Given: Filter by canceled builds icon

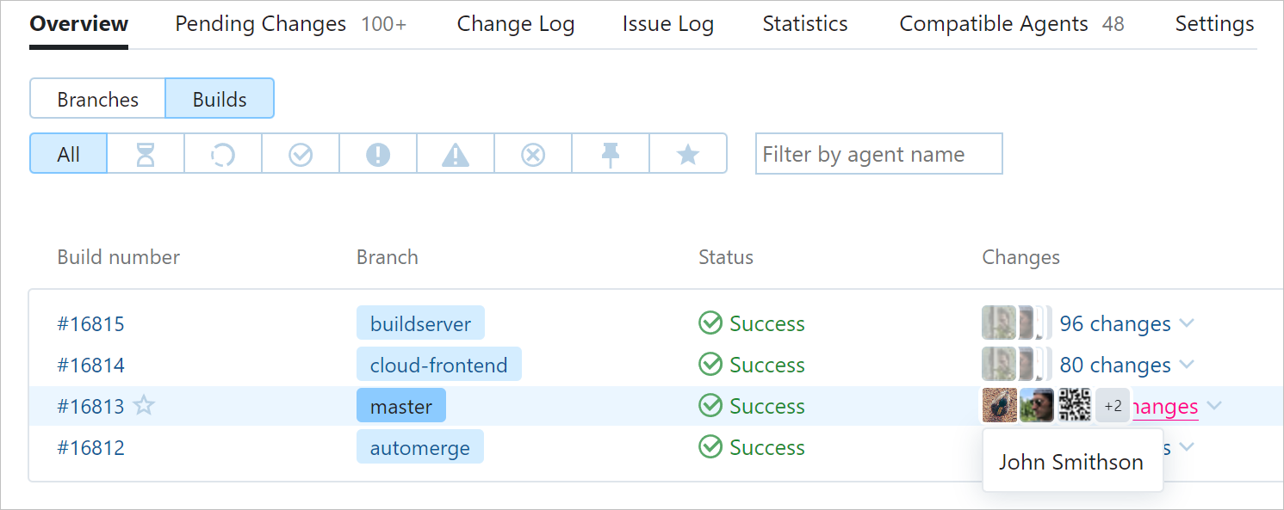Looking at the screenshot, I should click(x=533, y=154).
